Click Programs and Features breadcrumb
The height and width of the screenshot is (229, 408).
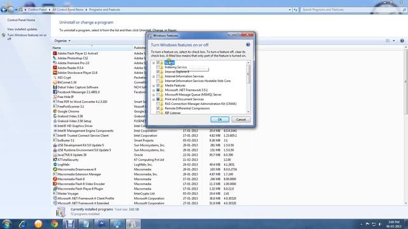(x=105, y=10)
